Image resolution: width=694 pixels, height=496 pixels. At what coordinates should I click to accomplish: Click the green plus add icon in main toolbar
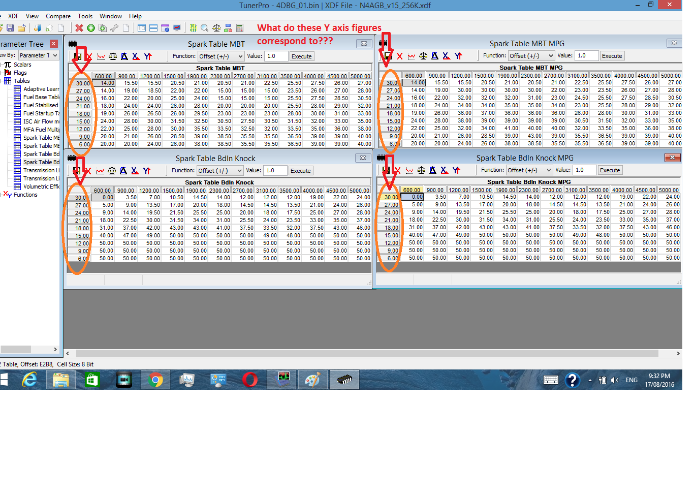(91, 28)
